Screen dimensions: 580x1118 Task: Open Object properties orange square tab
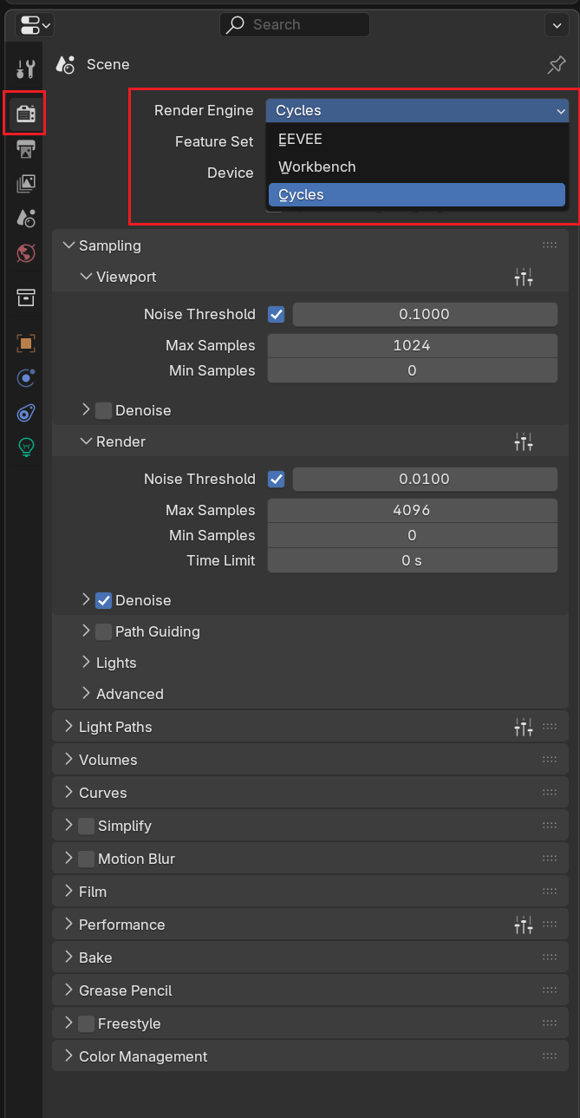pos(26,343)
